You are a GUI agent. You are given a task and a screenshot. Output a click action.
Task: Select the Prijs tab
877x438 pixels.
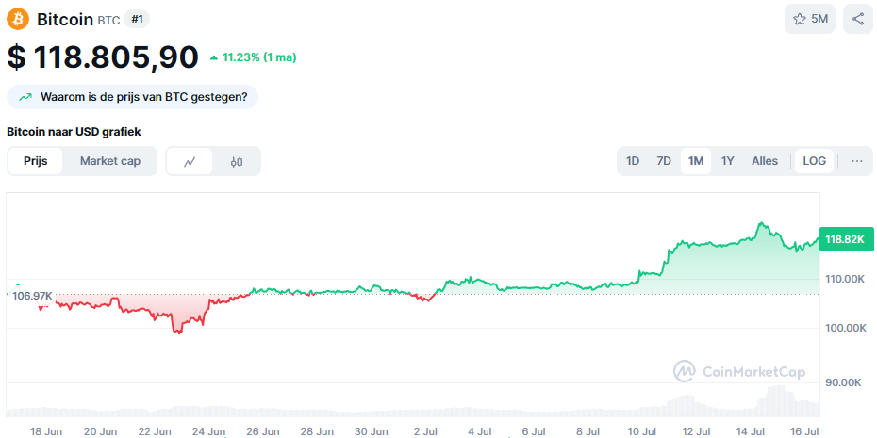tap(35, 161)
